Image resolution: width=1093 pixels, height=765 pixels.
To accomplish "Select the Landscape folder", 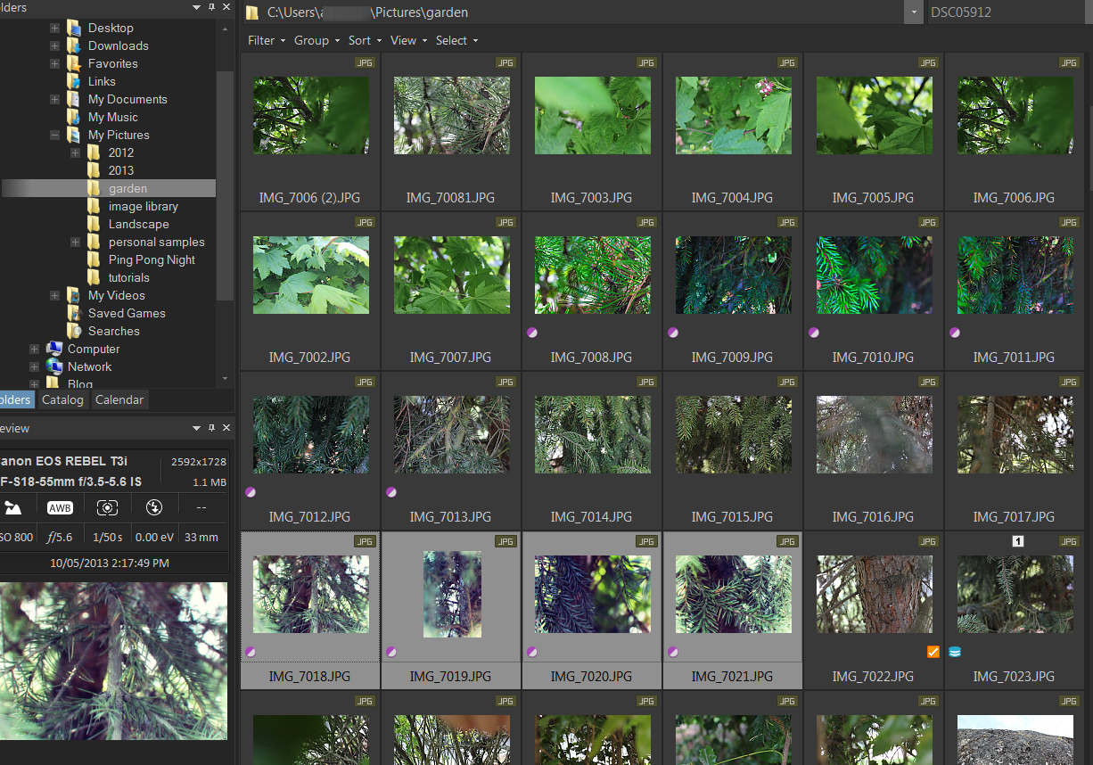I will [138, 224].
